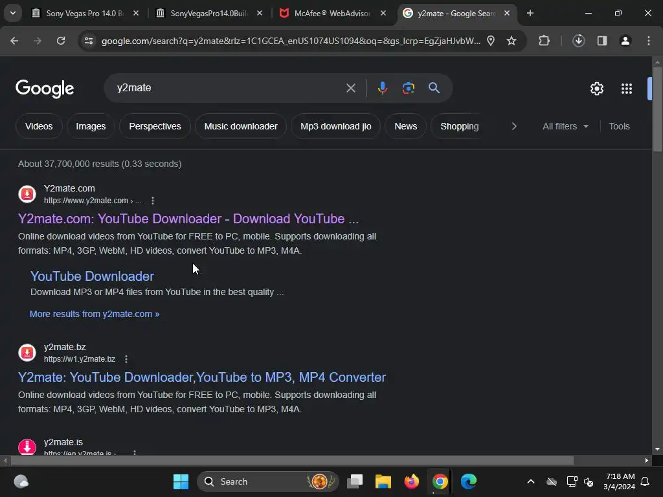
Task: Search by image with Google Lens
Action: (x=408, y=88)
